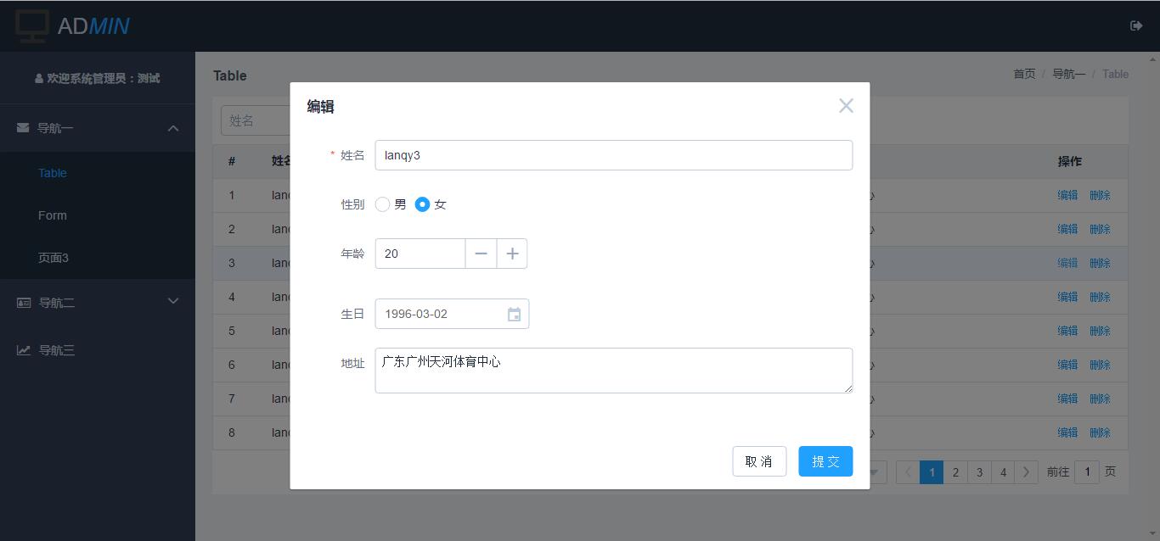Click the ADMIN monitor logo icon
This screenshot has height=541, width=1160.
tap(32, 26)
